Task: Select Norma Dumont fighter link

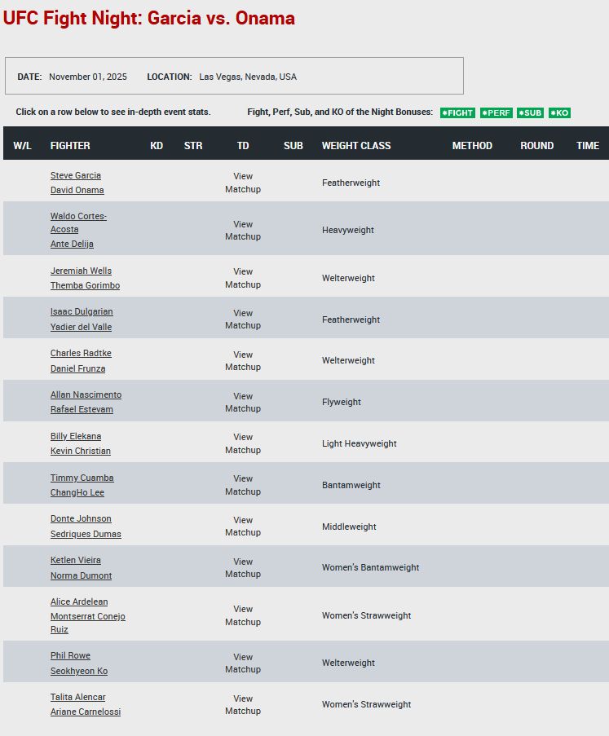Action: pyautogui.click(x=81, y=575)
